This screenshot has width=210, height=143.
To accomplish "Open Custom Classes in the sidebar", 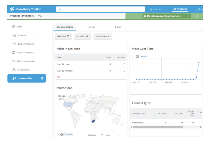I will tap(26, 44).
